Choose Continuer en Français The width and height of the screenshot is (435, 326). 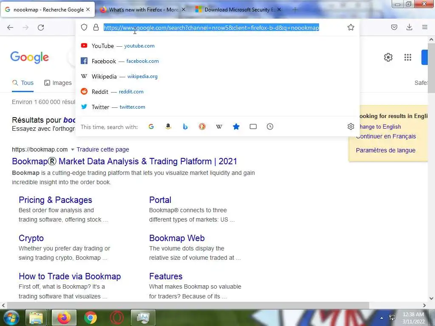pos(386,136)
